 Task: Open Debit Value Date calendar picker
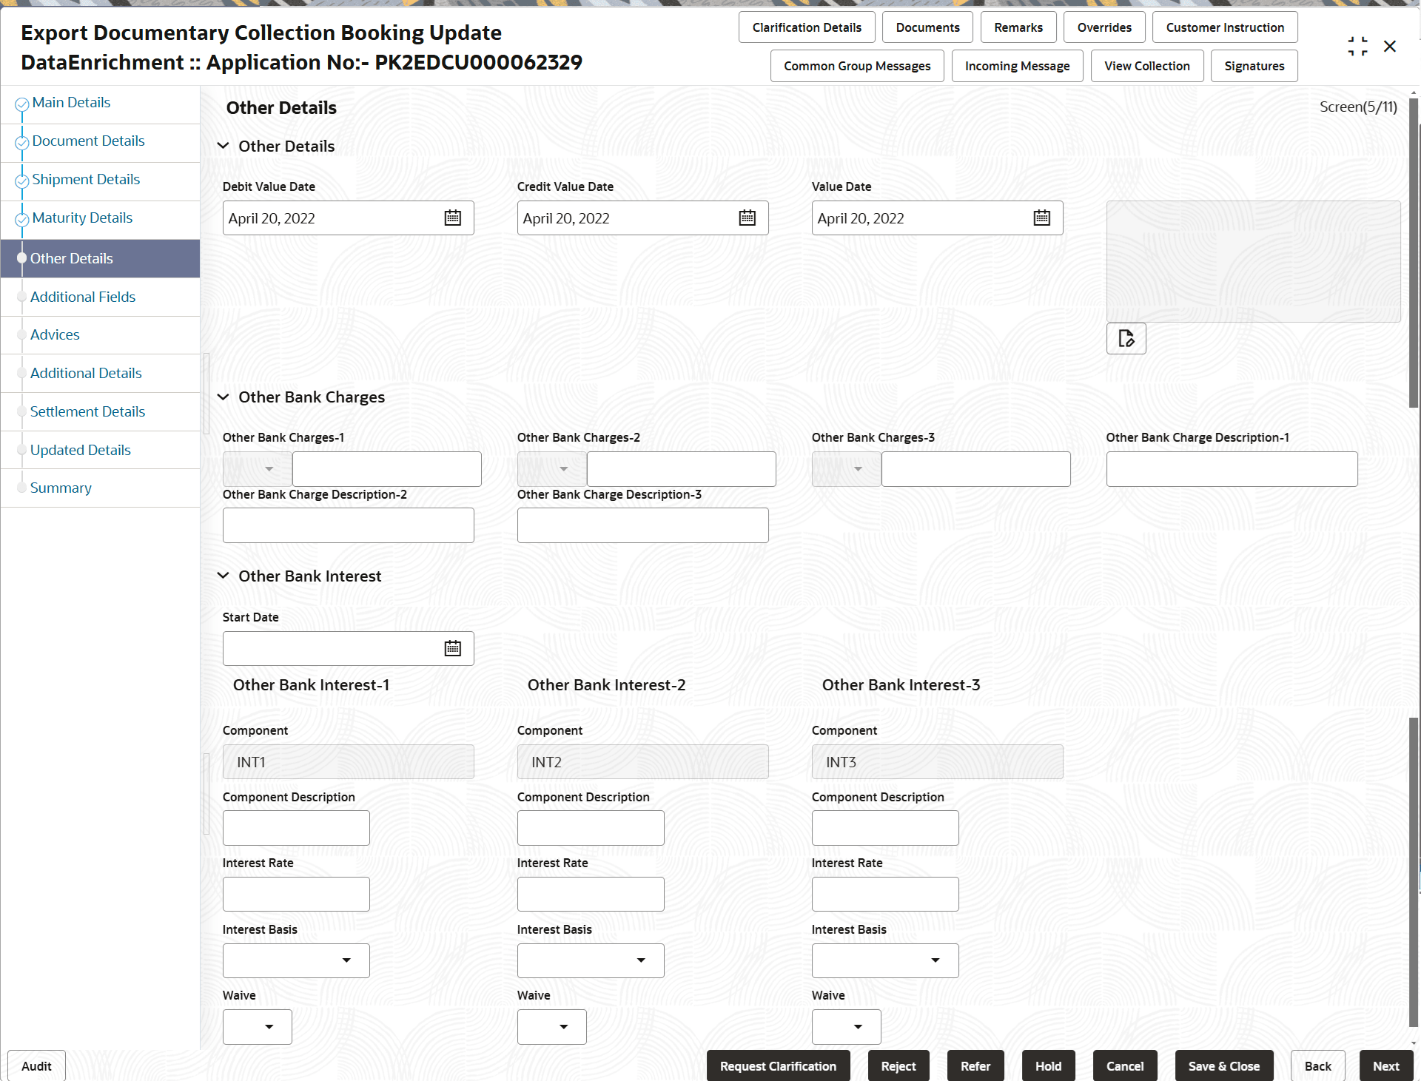452,218
